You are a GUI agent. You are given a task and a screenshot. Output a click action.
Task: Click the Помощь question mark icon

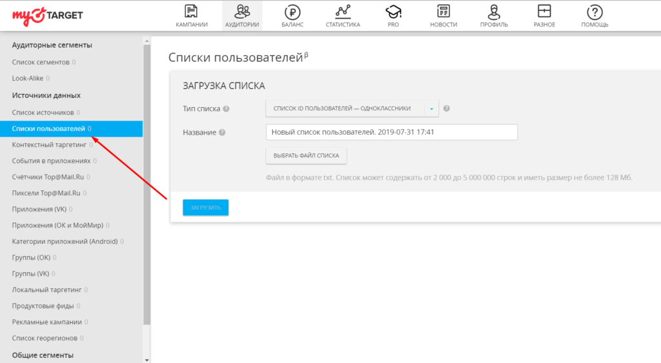point(594,12)
